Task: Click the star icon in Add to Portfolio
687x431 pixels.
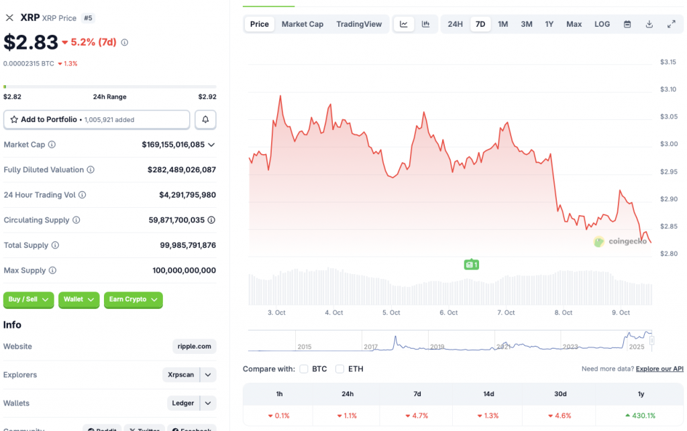Action: click(13, 119)
